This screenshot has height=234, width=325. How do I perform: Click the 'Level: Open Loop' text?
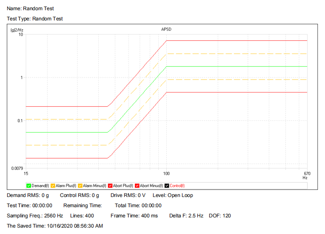click(173, 195)
